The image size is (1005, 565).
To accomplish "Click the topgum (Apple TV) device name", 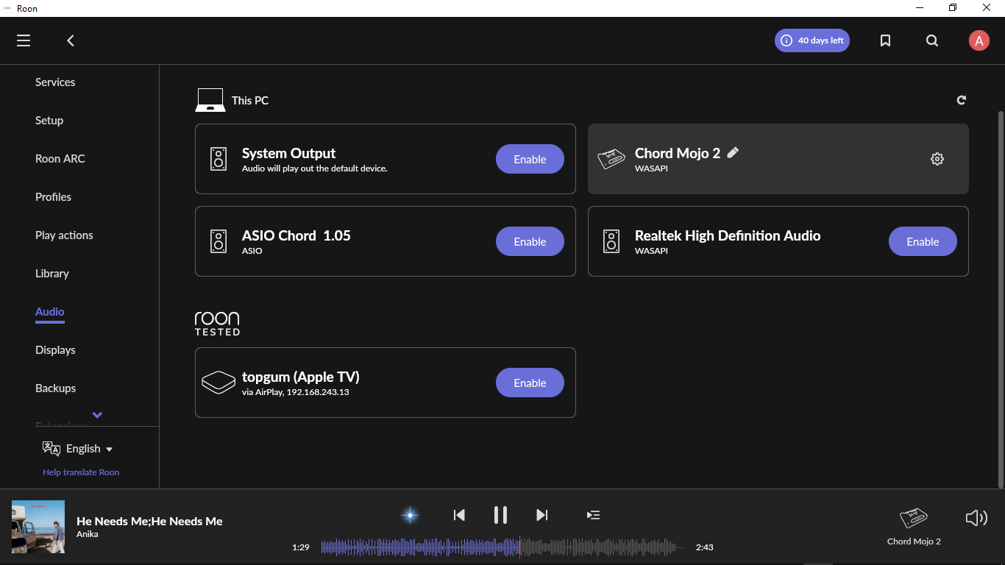I will [301, 377].
